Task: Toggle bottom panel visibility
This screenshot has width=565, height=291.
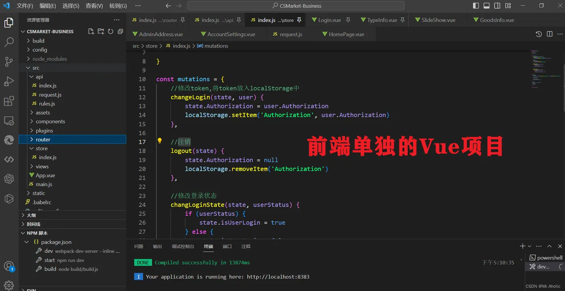Action: pos(486,6)
